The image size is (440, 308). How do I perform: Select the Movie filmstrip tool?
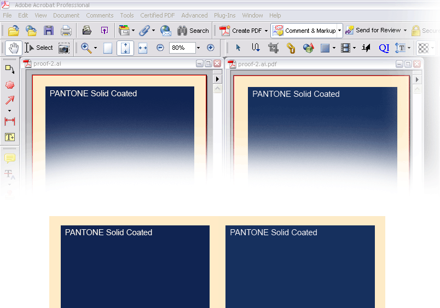345,48
